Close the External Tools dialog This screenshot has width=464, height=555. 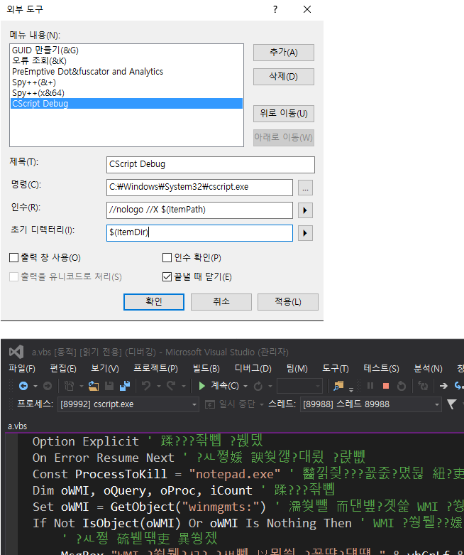click(x=307, y=9)
